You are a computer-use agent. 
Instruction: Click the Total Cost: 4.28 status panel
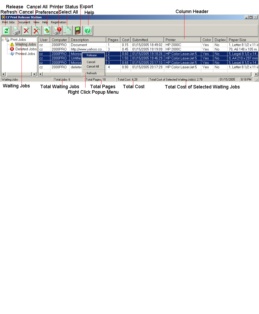[132, 80]
